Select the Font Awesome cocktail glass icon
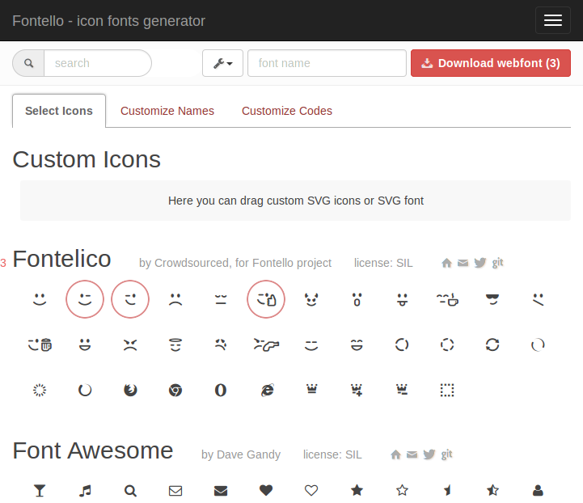The width and height of the screenshot is (583, 503). pos(40,491)
